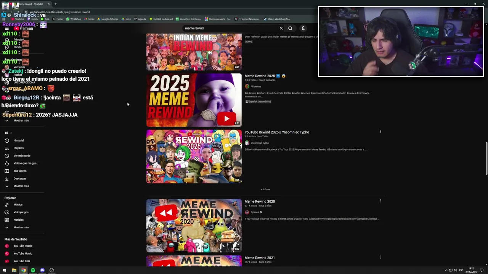Open WhatsApp bookmark
The width and height of the screenshot is (488, 274).
point(74,19)
